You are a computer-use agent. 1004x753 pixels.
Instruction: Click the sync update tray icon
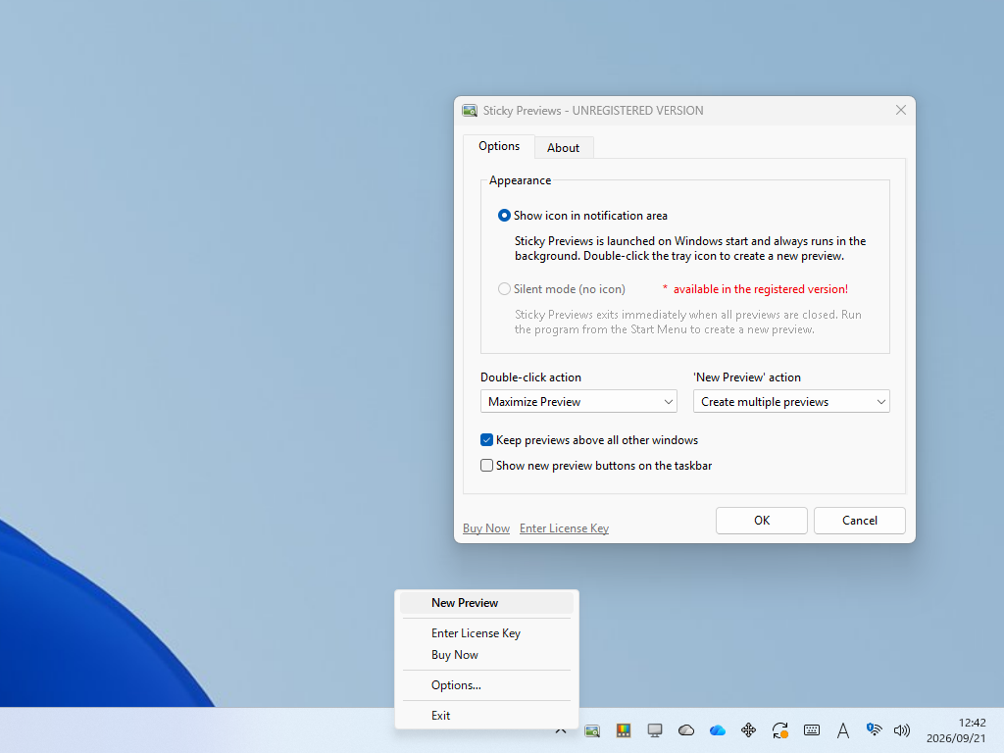[779, 730]
